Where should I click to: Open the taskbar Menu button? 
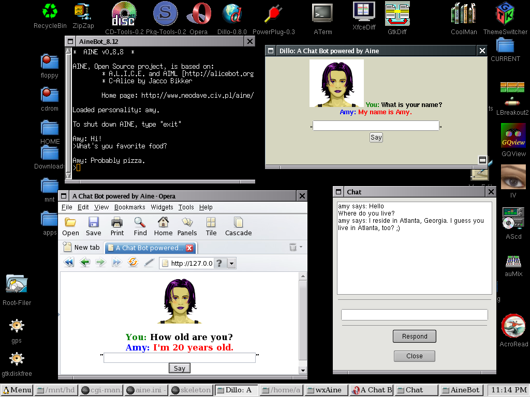17,390
